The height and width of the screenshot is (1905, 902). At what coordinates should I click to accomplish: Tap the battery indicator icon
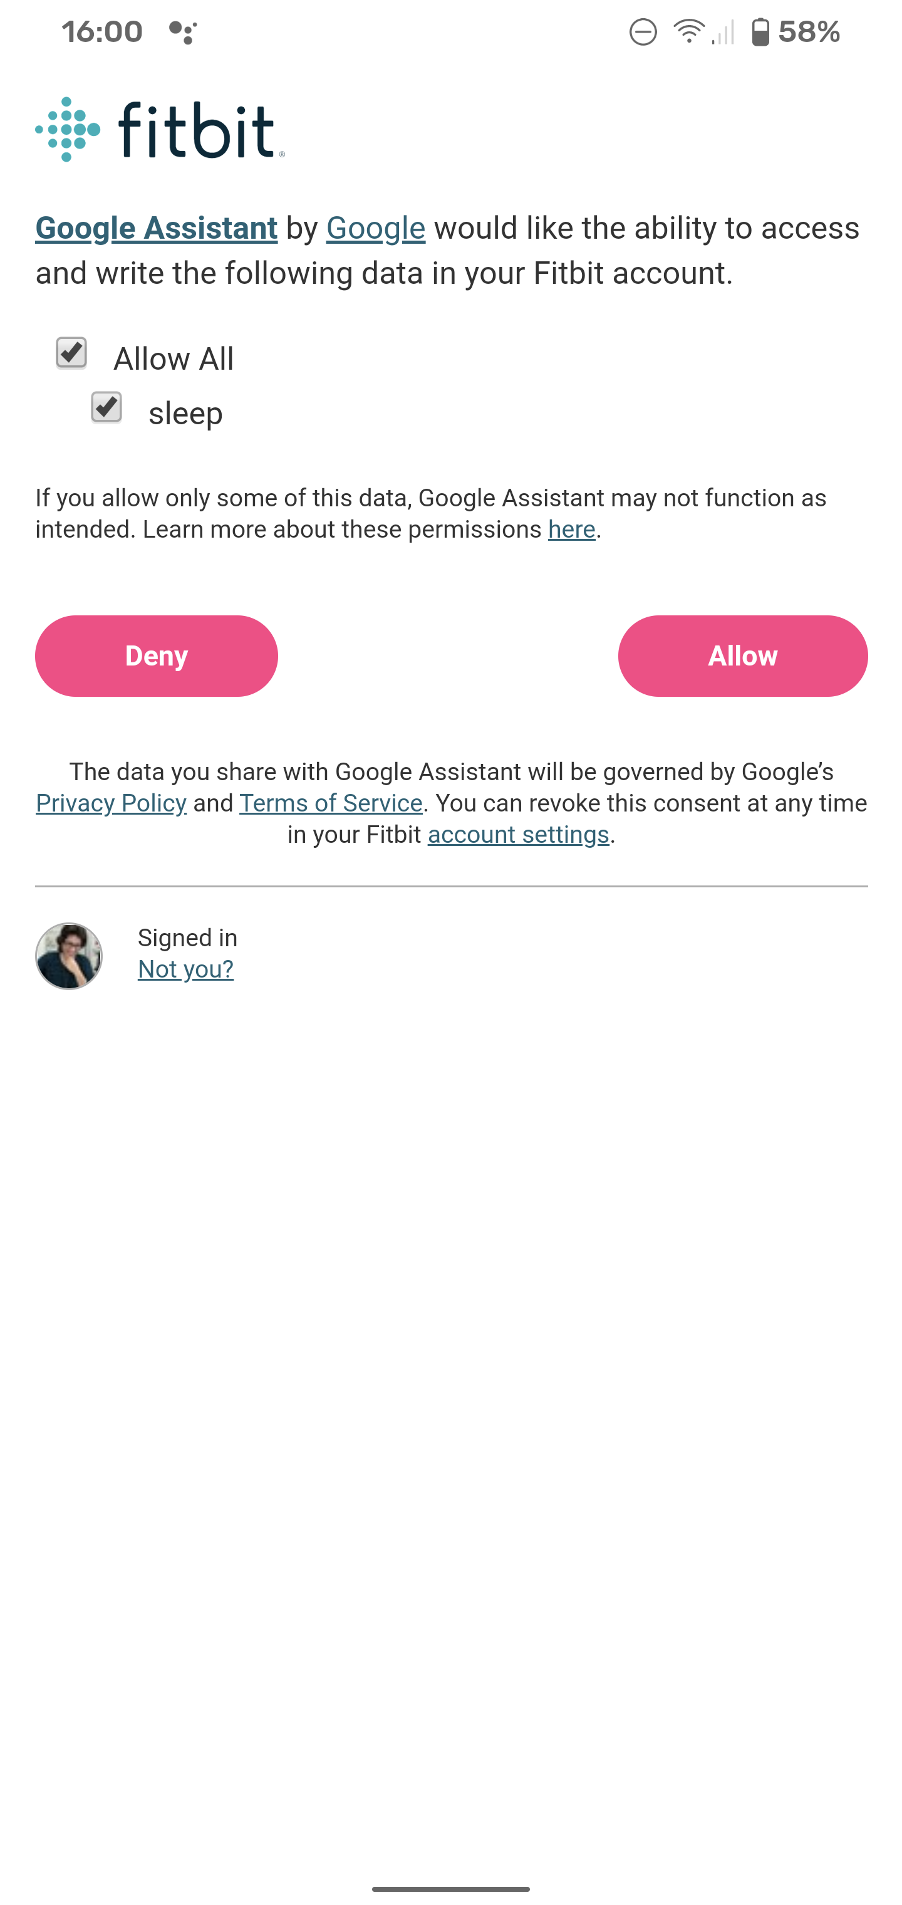tap(760, 32)
